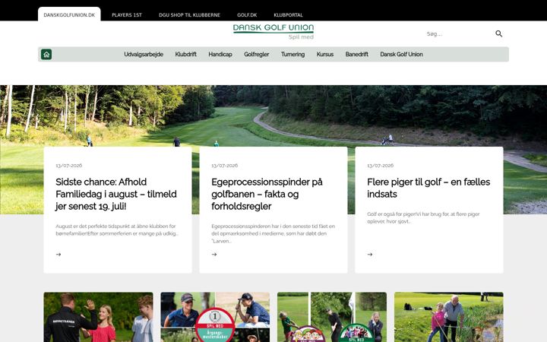This screenshot has width=547, height=342.
Task: Open the KLUBPORTAL tab
Action: tap(288, 15)
